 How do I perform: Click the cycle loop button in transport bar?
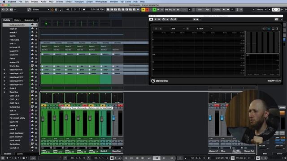[149, 158]
